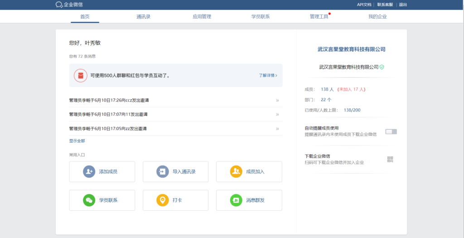Click the 导入通讯录 import icon
This screenshot has width=464, height=238.
tap(163, 172)
